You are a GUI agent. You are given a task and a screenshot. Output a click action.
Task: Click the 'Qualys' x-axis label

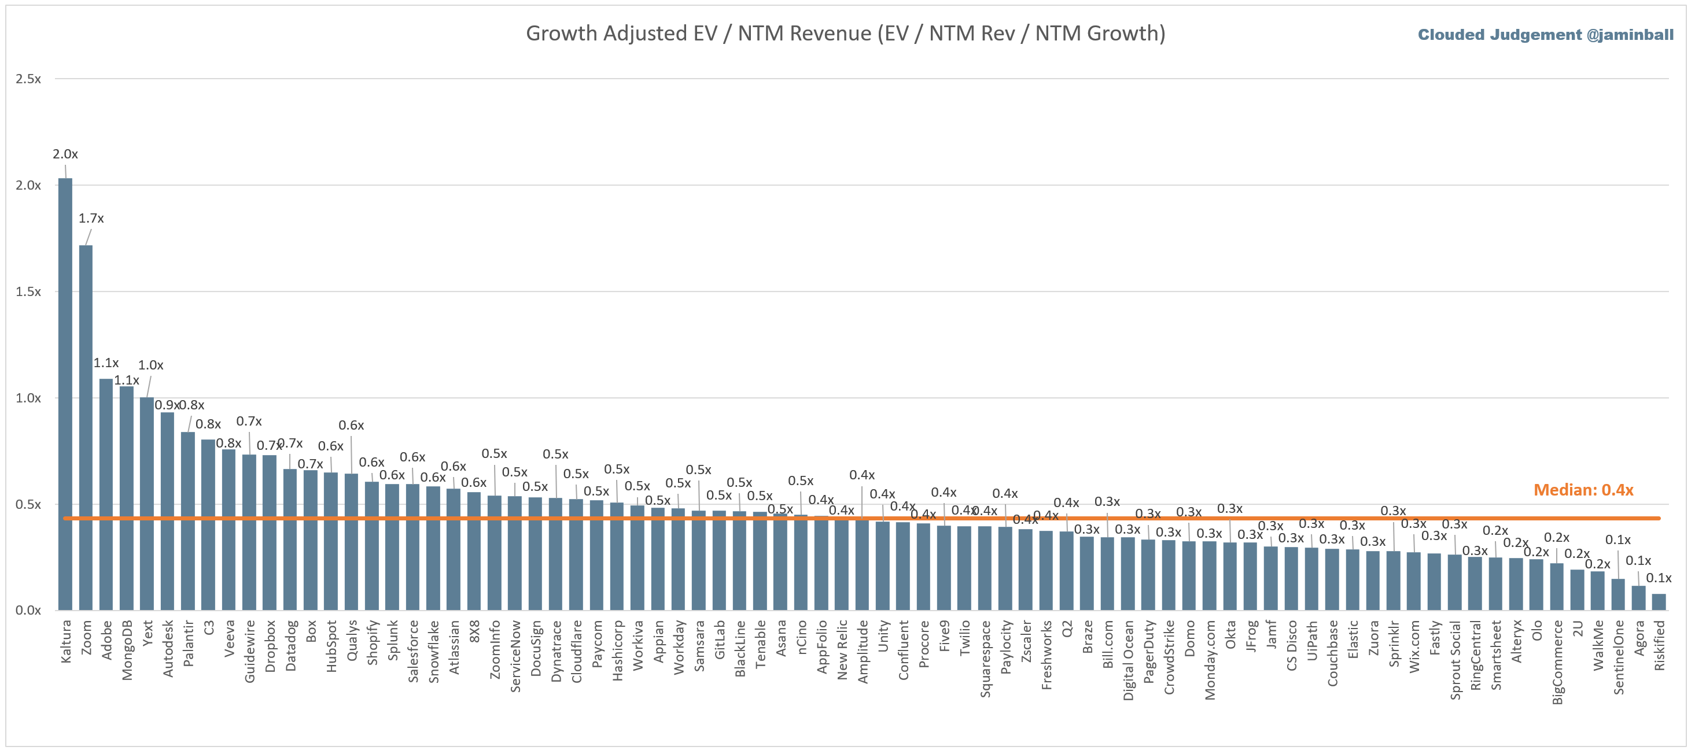pos(351,641)
